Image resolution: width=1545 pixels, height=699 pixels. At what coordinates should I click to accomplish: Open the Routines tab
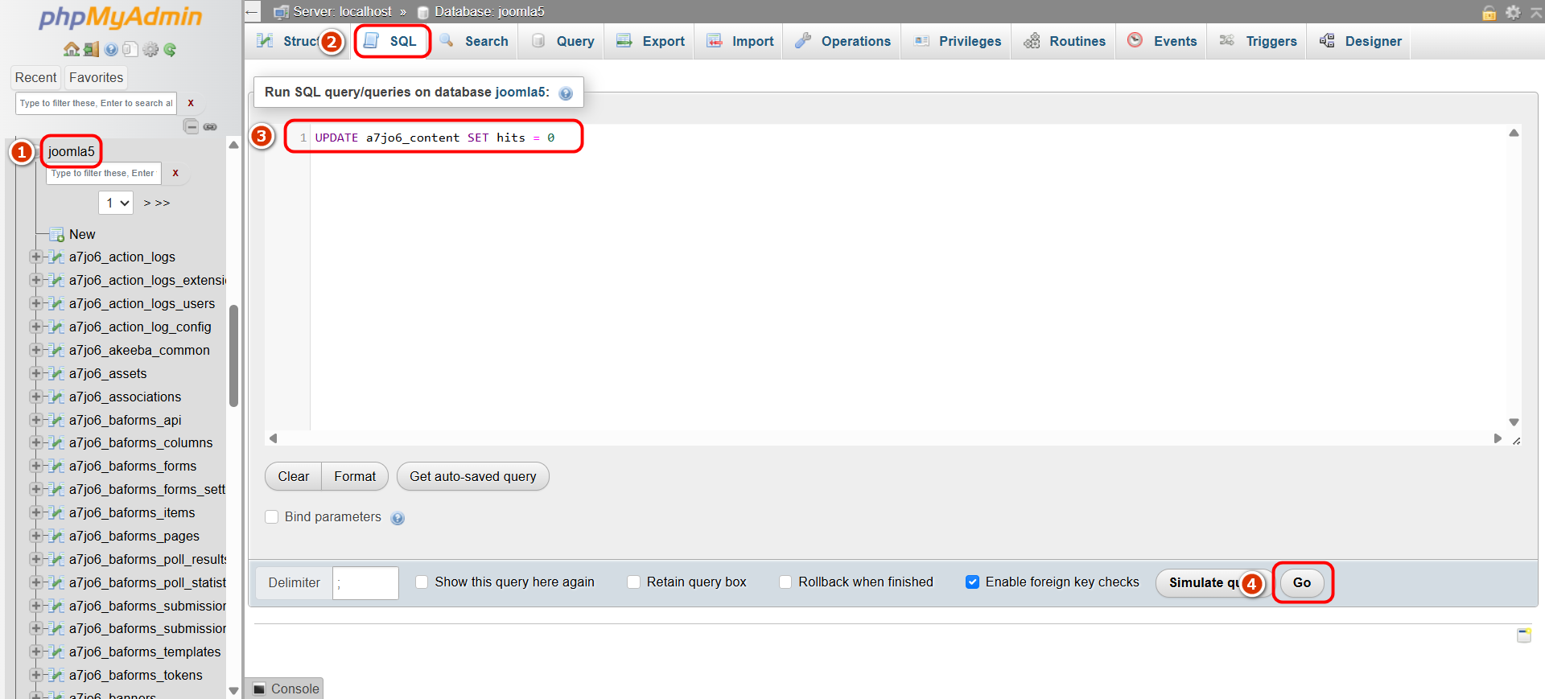click(1065, 41)
